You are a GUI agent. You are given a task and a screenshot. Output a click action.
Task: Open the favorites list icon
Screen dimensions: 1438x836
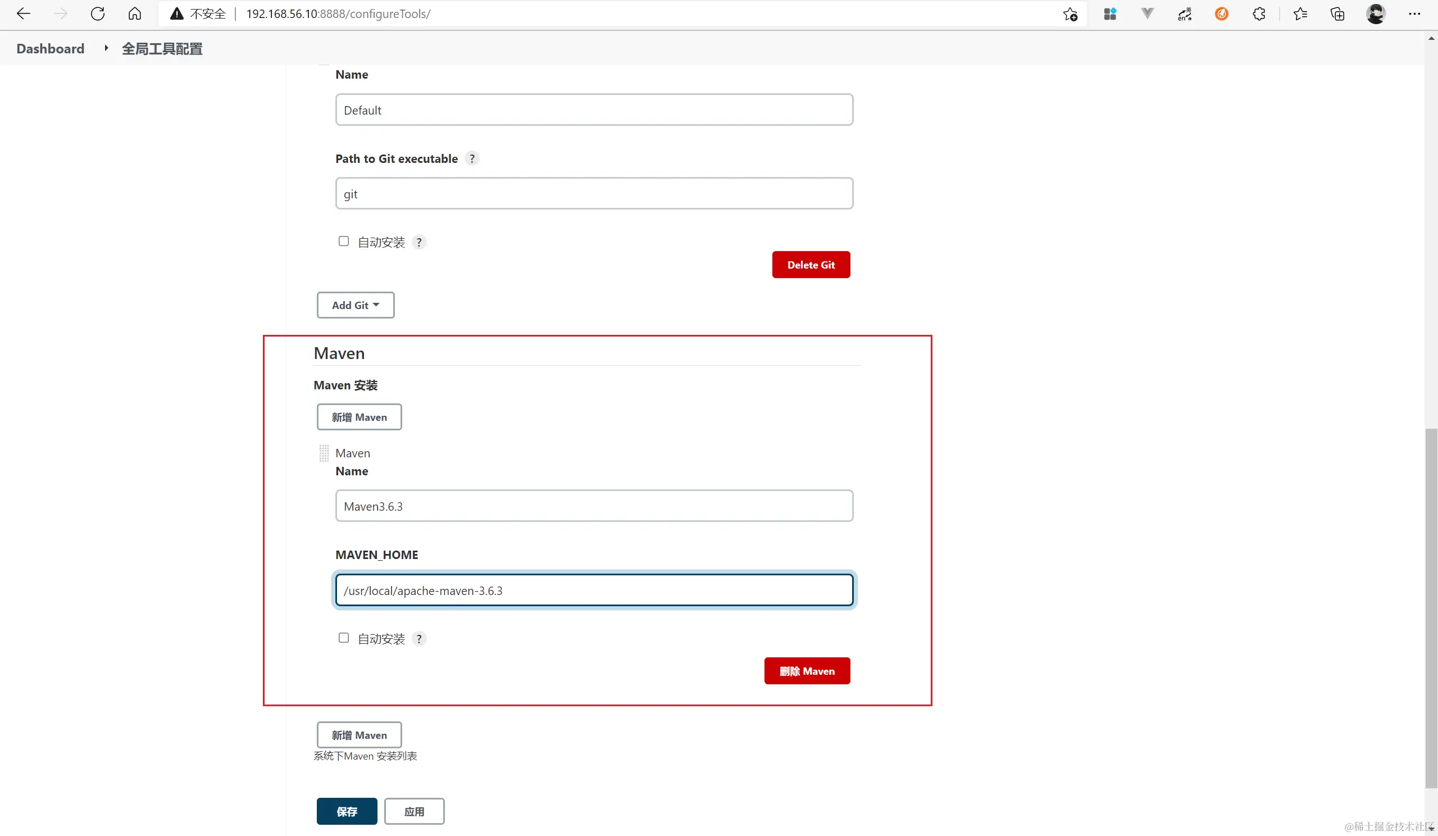pyautogui.click(x=1300, y=14)
